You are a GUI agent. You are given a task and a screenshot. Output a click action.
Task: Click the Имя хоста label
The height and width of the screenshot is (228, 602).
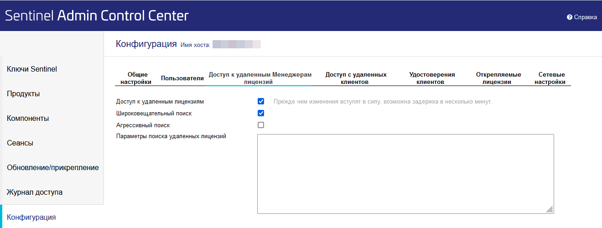tap(196, 45)
